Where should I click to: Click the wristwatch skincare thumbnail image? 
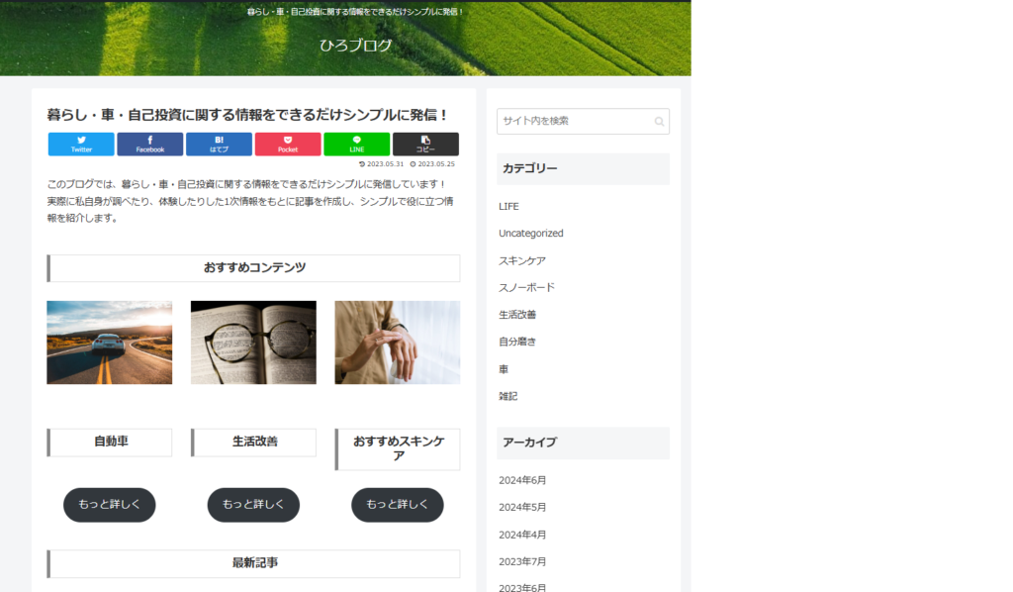(397, 343)
